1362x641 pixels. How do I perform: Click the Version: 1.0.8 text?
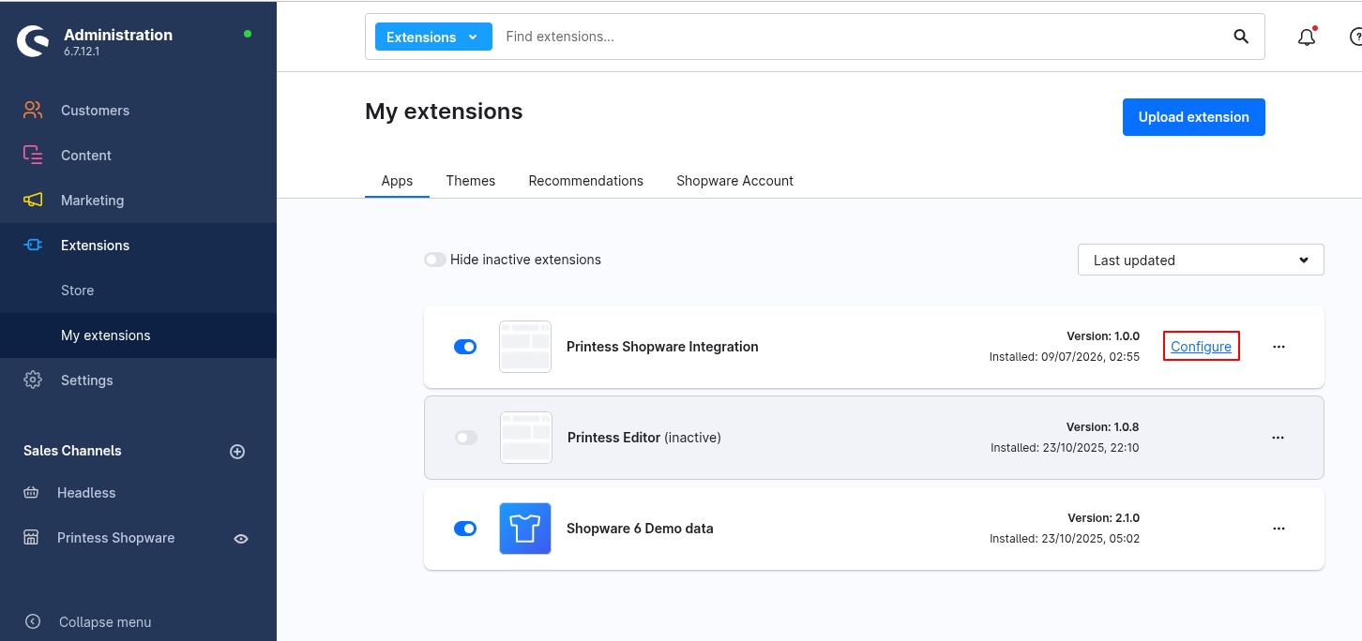pyautogui.click(x=1102, y=427)
